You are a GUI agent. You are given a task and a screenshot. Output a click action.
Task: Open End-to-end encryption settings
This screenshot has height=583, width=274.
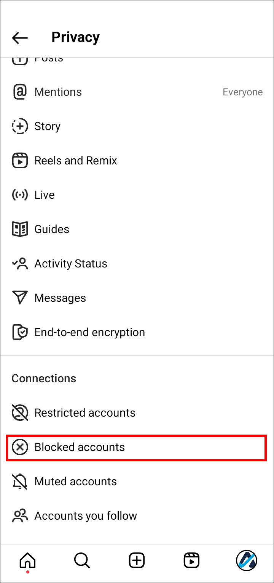pos(89,332)
